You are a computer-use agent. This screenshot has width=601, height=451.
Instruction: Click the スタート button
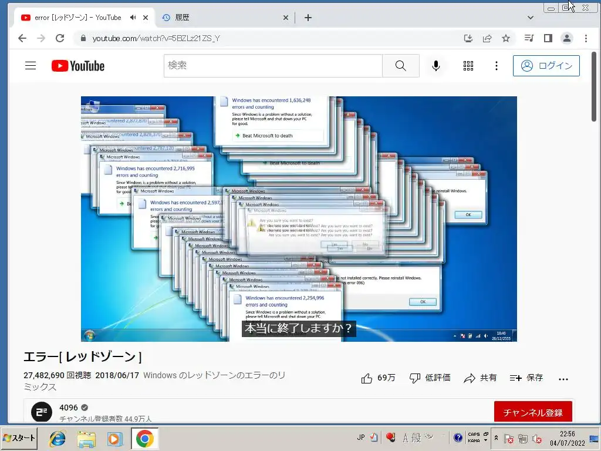tap(19, 438)
